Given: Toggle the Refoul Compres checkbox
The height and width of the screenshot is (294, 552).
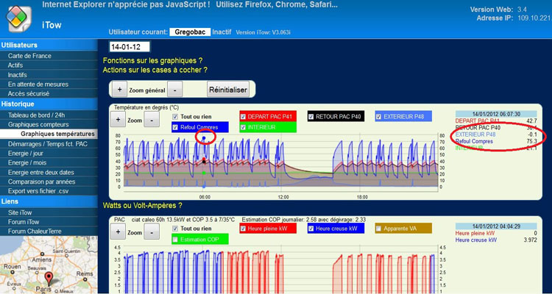Looking at the screenshot, I should pyautogui.click(x=175, y=127).
